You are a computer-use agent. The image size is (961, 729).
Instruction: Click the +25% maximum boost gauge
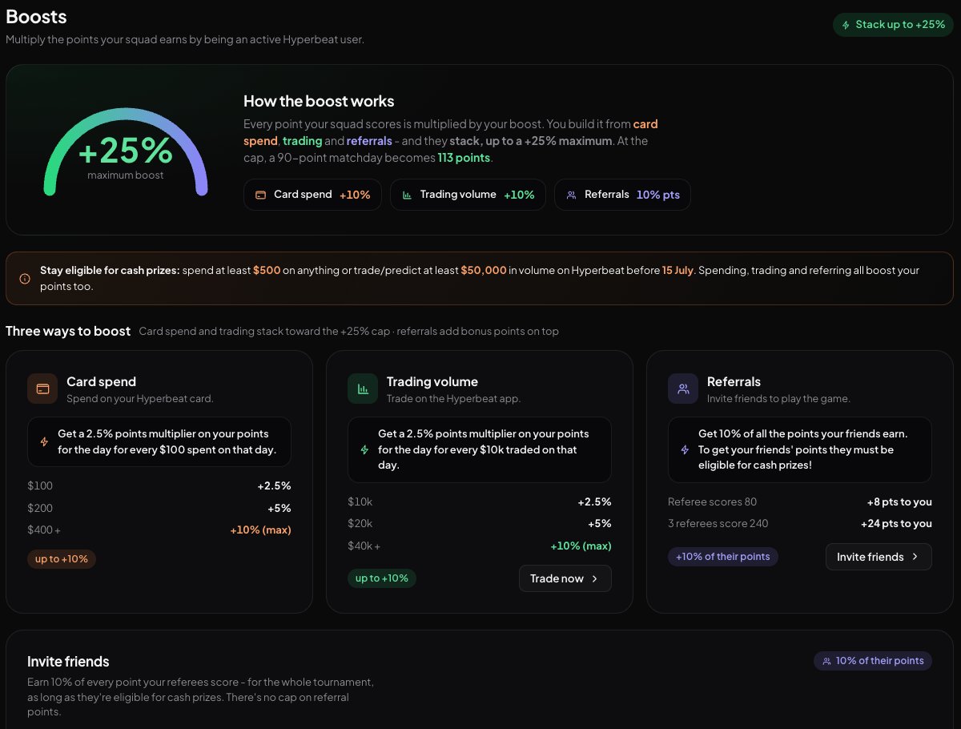[126, 151]
